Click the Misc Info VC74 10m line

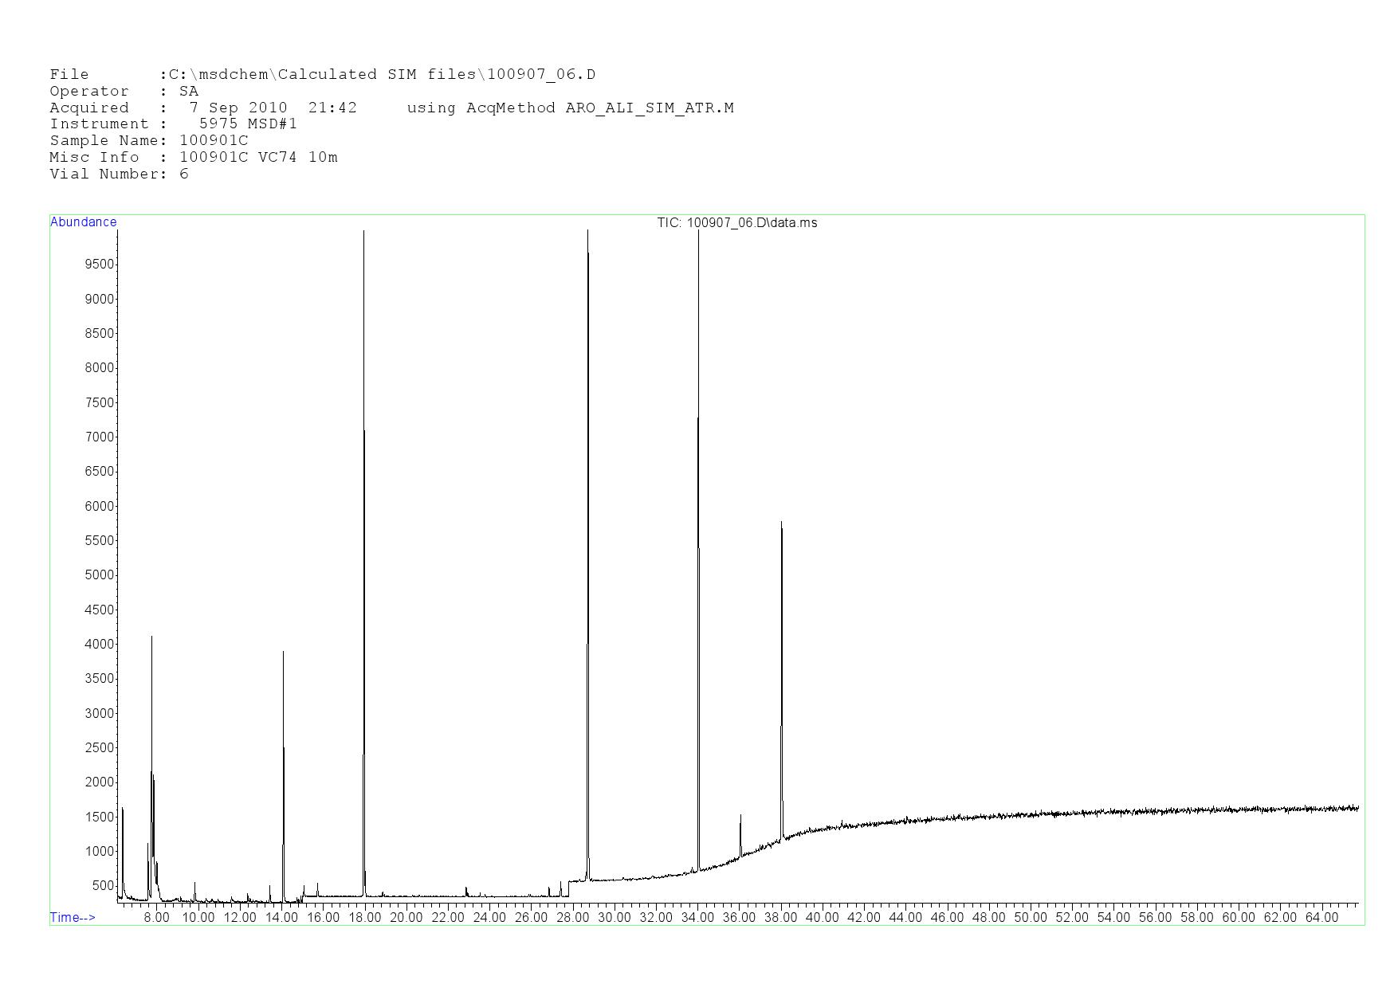(x=193, y=158)
